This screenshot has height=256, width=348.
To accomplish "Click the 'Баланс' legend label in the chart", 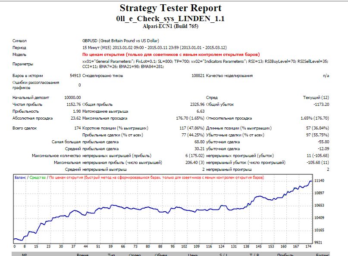I will point(20,177).
